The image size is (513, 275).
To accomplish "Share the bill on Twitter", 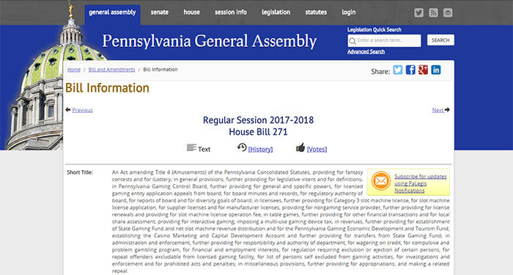I will click(398, 70).
